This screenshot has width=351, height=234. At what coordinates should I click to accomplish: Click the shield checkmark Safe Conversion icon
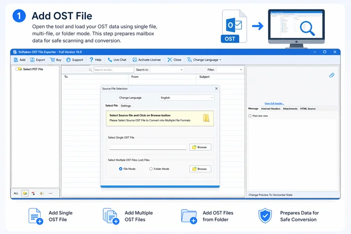(265, 215)
